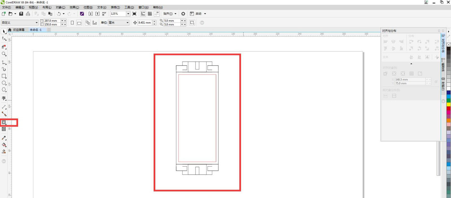Select the Eyedropper tool
Viewport: 451px width, 198px height.
pyautogui.click(x=4, y=138)
